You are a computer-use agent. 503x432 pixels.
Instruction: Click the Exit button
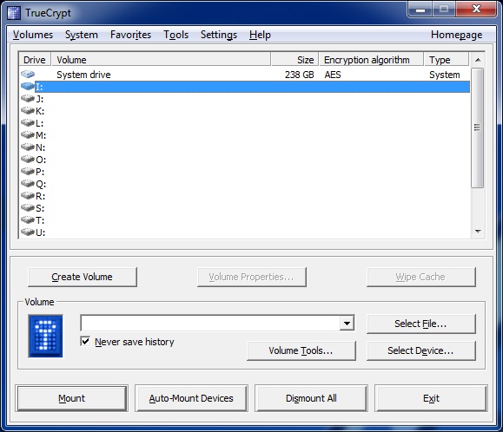click(x=431, y=398)
